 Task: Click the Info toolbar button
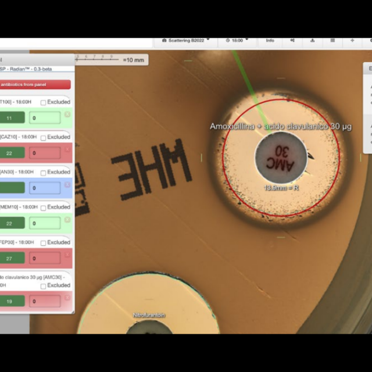pyautogui.click(x=270, y=41)
